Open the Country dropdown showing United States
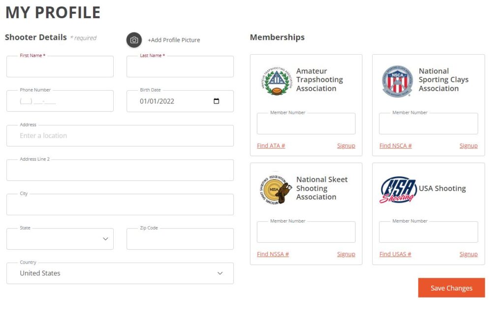 click(x=120, y=273)
